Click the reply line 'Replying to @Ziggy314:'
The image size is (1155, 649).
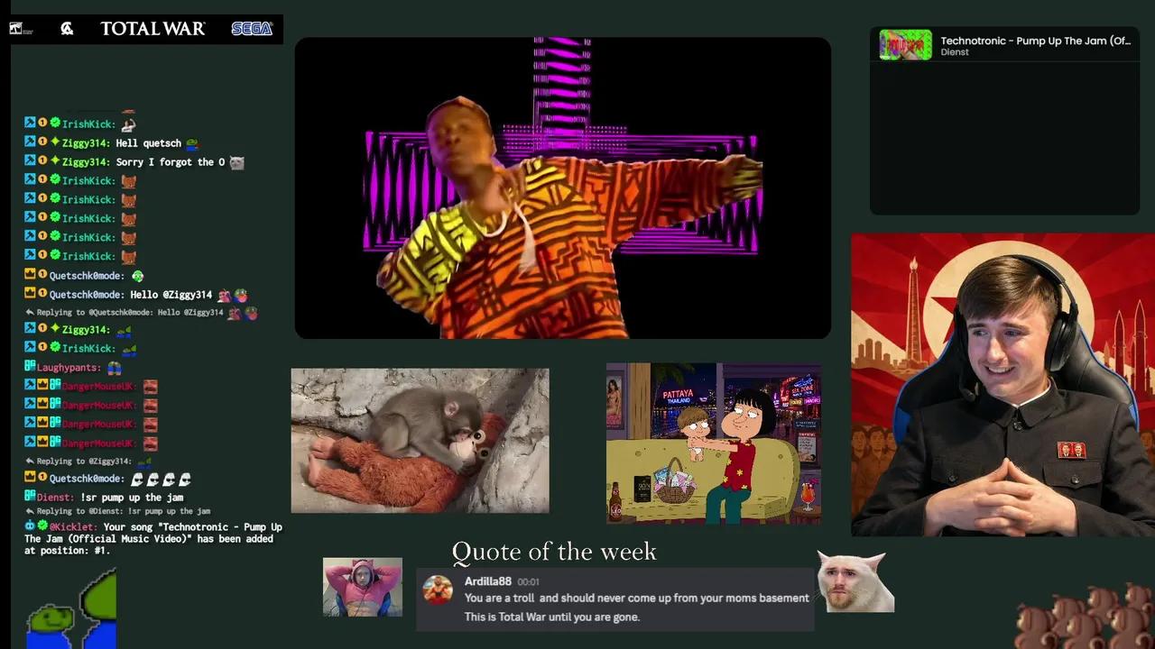(88, 462)
